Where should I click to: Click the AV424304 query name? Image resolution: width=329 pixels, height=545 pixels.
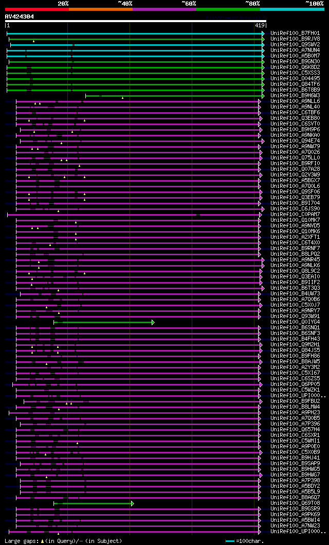pyautogui.click(x=20, y=16)
